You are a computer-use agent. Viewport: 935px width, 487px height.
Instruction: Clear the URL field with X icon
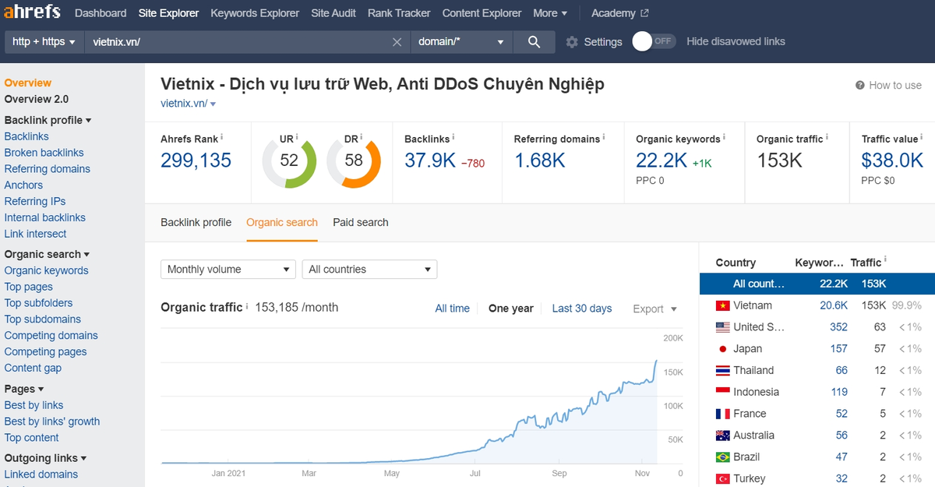coord(397,42)
